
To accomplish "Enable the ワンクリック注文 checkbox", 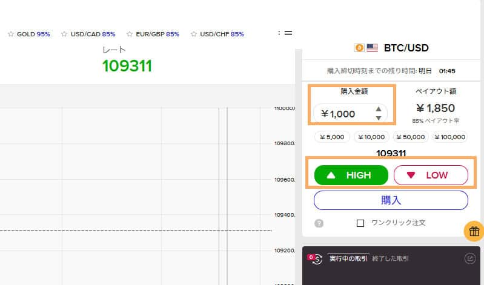I will [x=360, y=223].
